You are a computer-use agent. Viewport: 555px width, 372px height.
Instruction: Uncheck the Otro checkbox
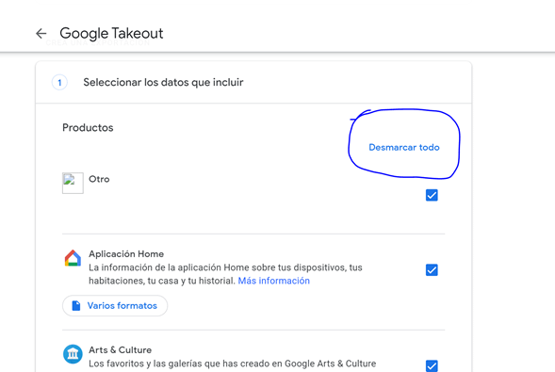[x=432, y=195]
